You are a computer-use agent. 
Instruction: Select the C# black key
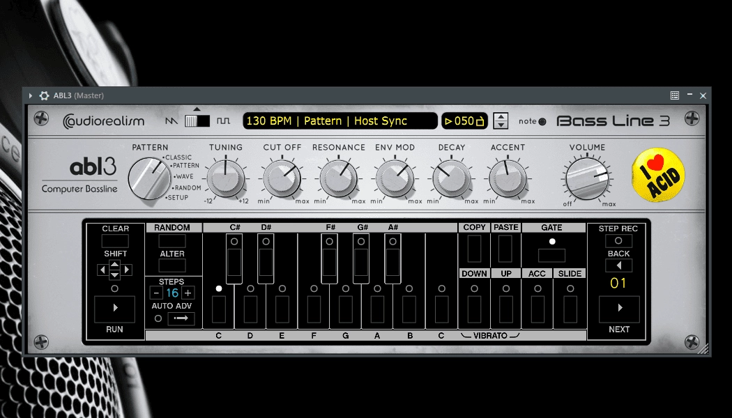pyautogui.click(x=234, y=259)
